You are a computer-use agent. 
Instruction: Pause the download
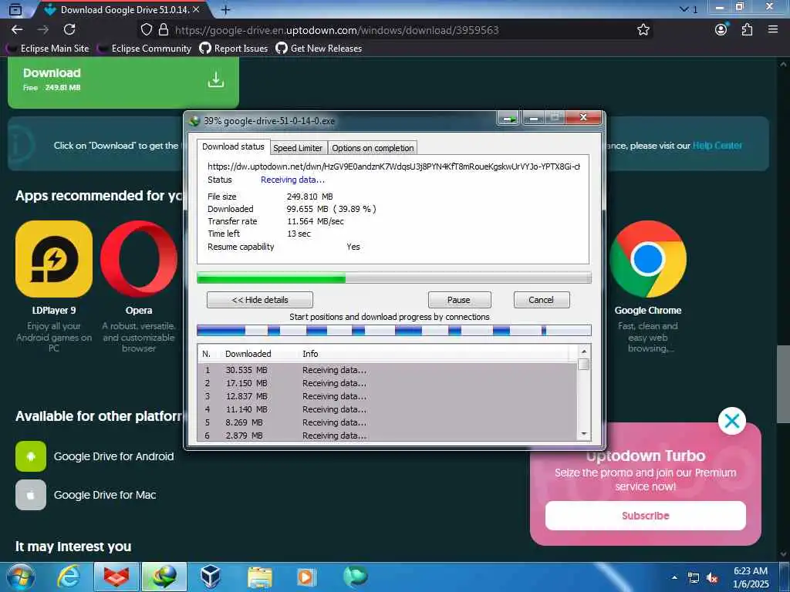(x=459, y=300)
